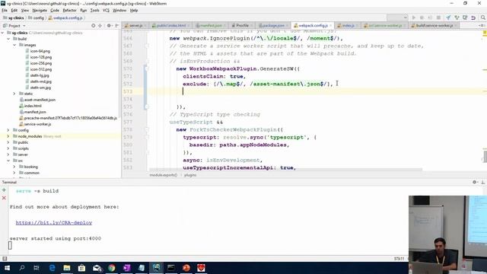
Task: Click the tool windows toggle icon in status bar
Action: (5, 259)
